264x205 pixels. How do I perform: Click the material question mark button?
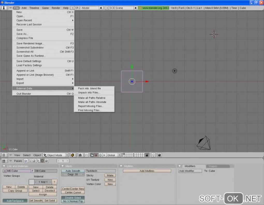pos(54,182)
